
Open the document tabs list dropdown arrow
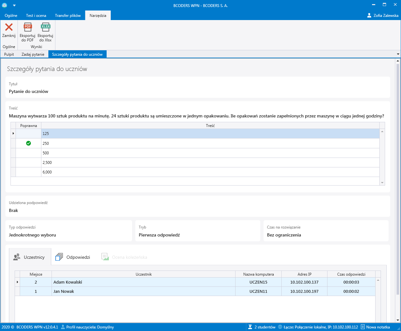point(398,54)
